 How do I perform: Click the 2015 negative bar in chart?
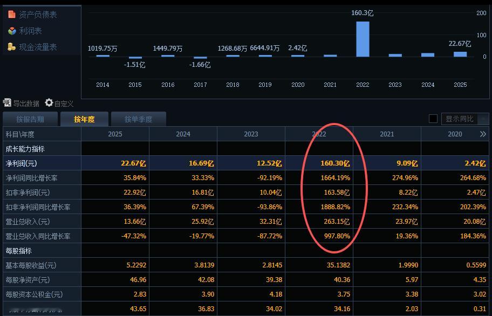pos(135,58)
